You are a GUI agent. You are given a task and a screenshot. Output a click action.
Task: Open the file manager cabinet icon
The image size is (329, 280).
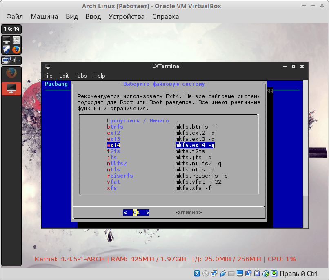click(x=16, y=40)
